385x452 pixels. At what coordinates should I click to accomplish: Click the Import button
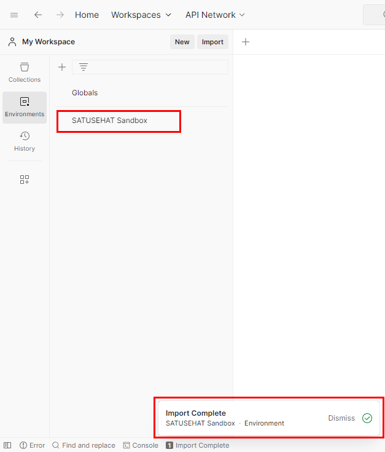click(212, 42)
